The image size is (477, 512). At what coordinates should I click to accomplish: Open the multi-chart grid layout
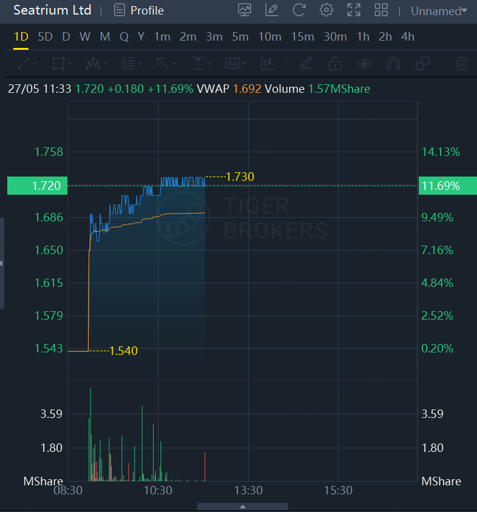pos(381,10)
